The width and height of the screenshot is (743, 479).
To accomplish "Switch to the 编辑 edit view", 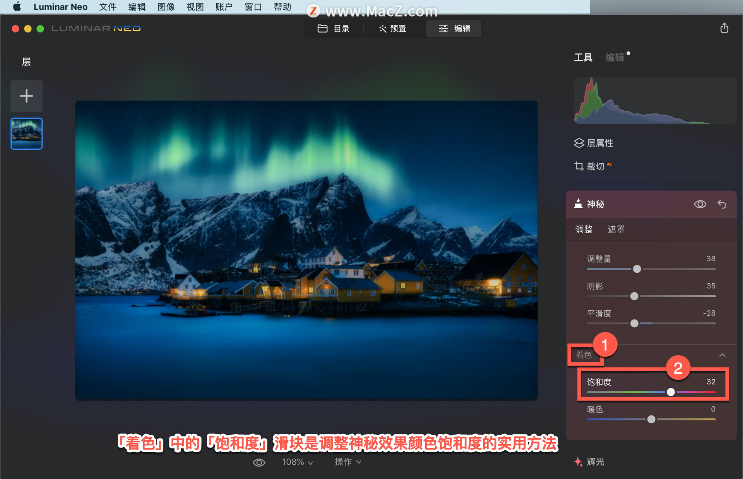I will 454,29.
